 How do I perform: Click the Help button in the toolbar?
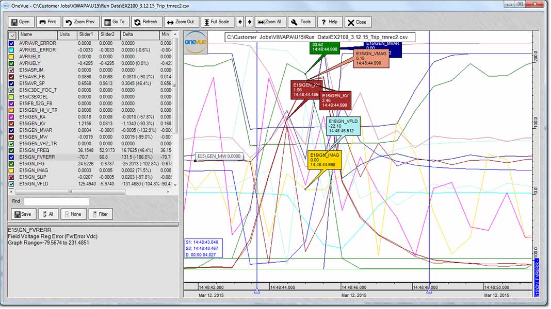pos(329,22)
